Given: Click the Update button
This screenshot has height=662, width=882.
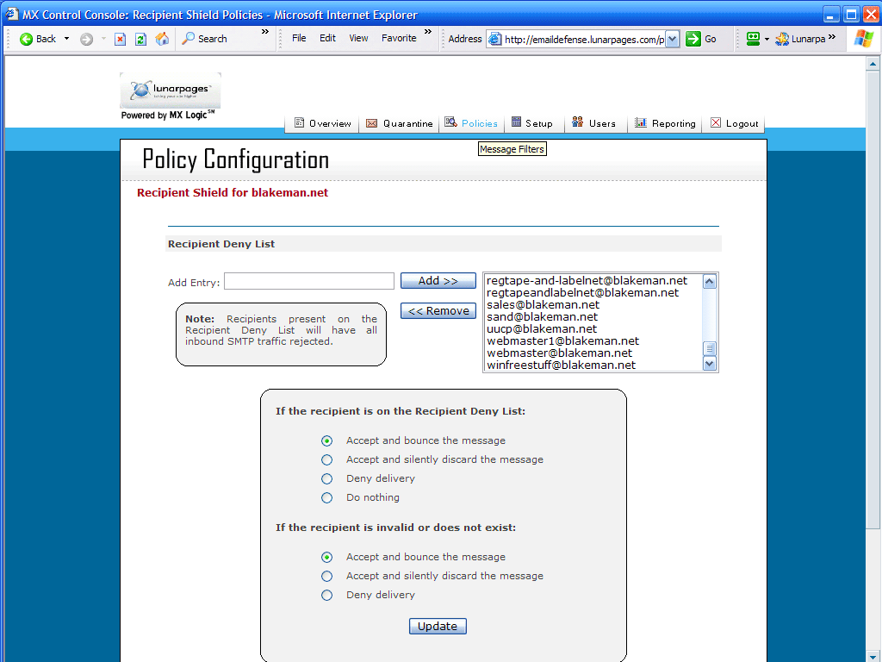Looking at the screenshot, I should click(438, 626).
